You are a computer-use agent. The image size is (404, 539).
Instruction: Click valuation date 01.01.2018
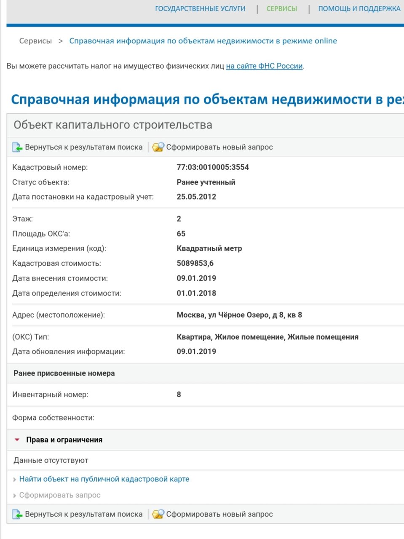[196, 293]
